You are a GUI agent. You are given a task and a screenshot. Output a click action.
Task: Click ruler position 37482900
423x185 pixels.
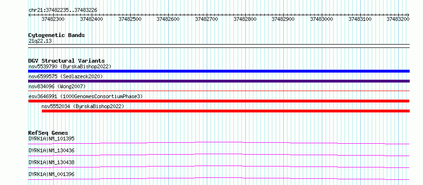pyautogui.click(x=283, y=19)
